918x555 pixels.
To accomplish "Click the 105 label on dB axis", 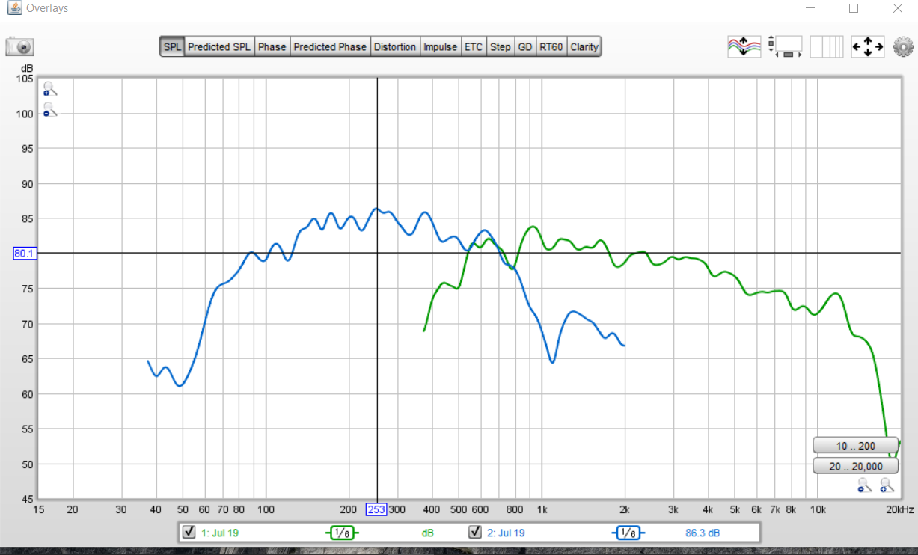I will pos(25,79).
